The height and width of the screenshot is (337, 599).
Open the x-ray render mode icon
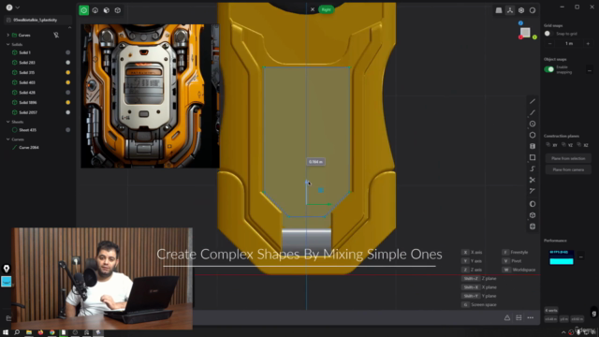tap(521, 10)
